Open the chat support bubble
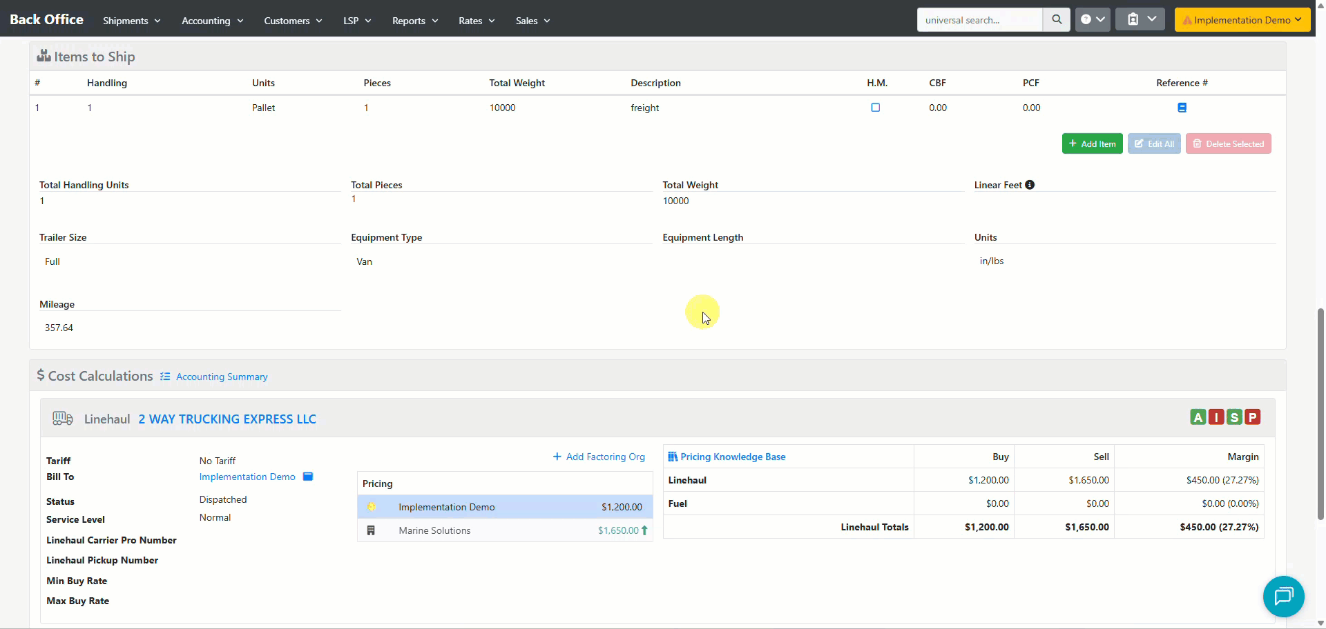The height and width of the screenshot is (629, 1326). coord(1283,596)
